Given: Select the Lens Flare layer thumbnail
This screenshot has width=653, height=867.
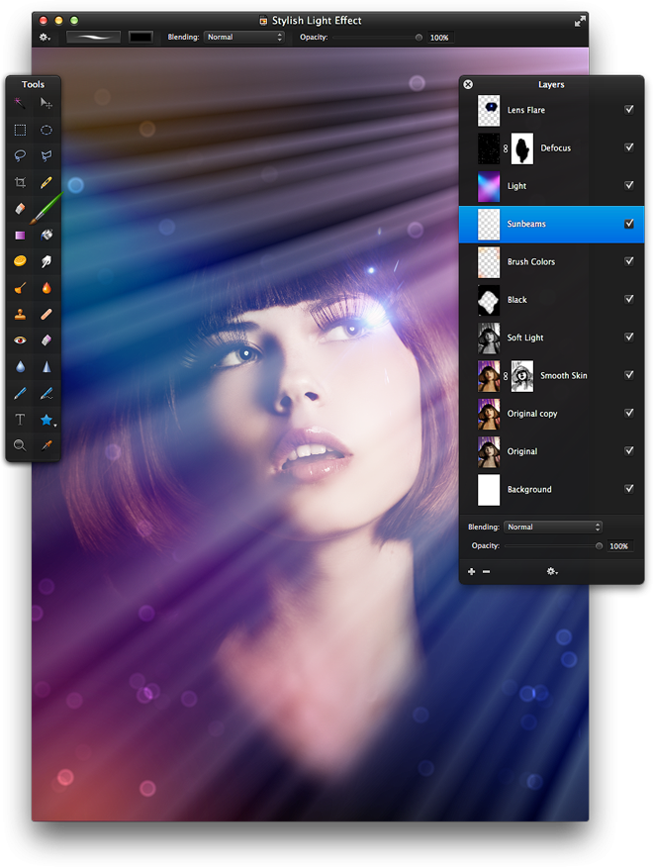Looking at the screenshot, I should click(x=489, y=110).
